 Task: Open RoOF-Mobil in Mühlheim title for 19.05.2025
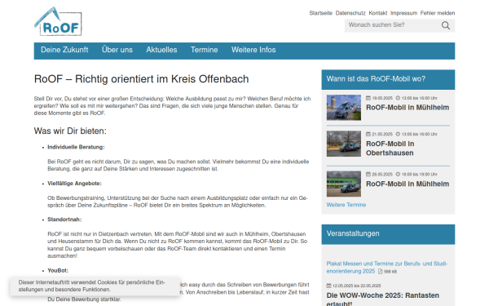coord(407,108)
